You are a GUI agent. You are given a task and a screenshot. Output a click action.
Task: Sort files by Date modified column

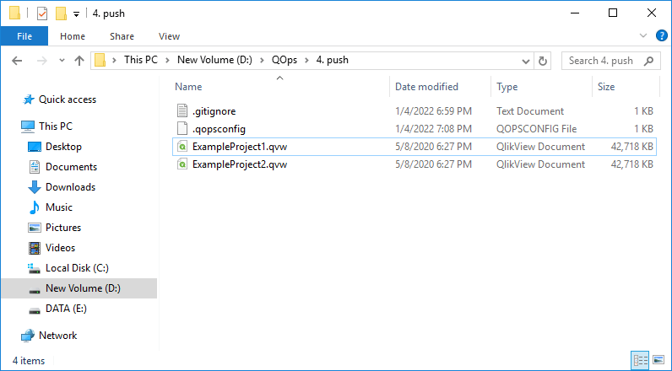tap(426, 87)
